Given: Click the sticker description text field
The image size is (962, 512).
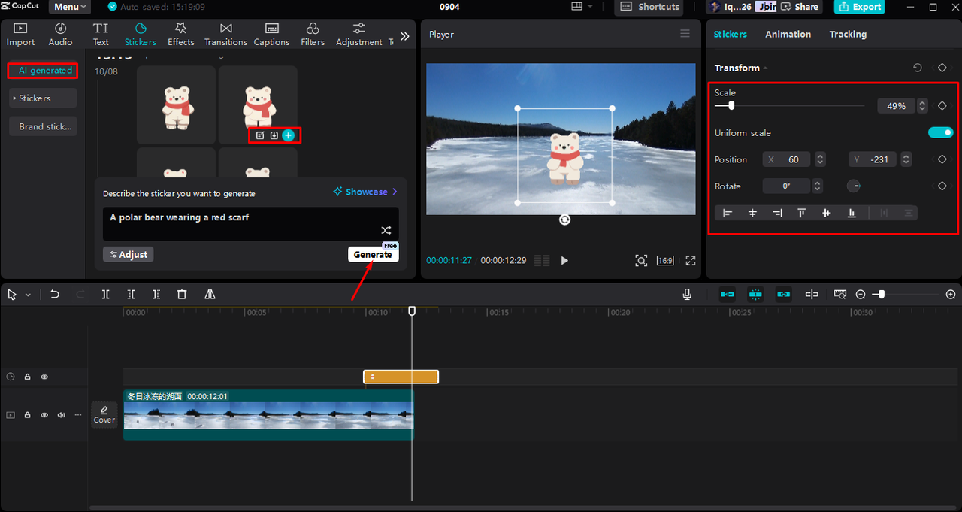Looking at the screenshot, I should (x=251, y=224).
